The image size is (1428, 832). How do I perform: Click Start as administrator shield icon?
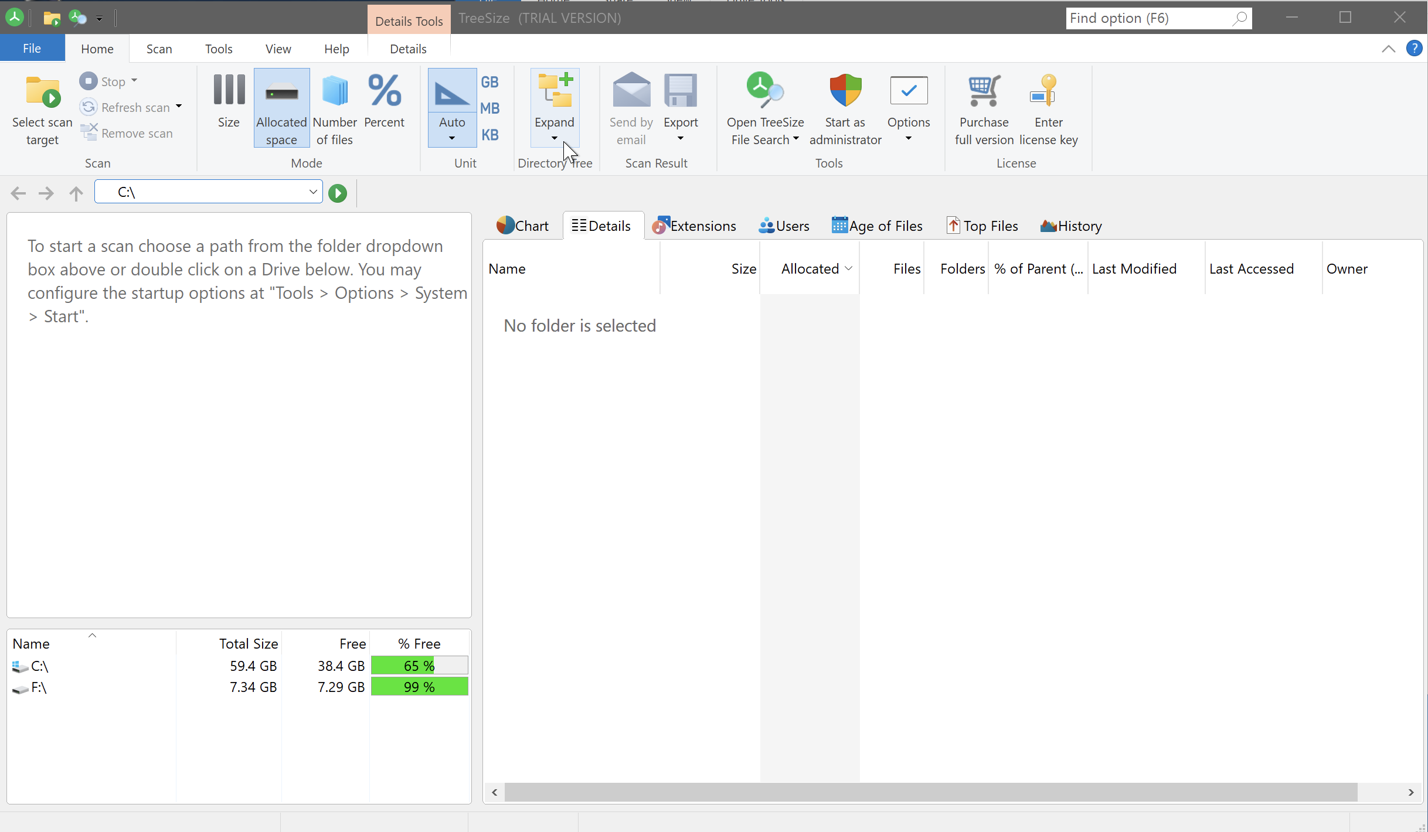tap(845, 91)
